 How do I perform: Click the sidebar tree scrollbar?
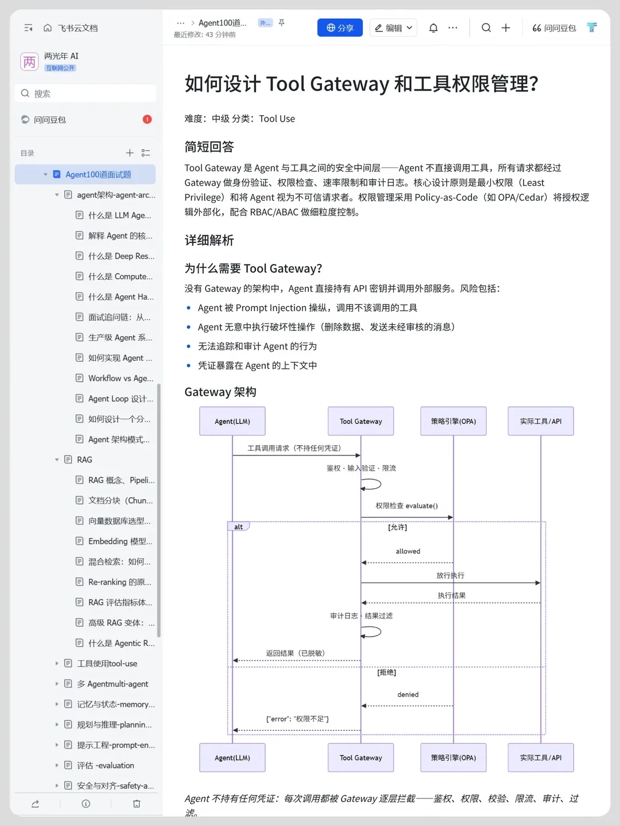click(x=158, y=510)
